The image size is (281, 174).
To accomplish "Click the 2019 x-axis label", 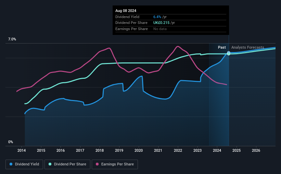I will [119, 150].
